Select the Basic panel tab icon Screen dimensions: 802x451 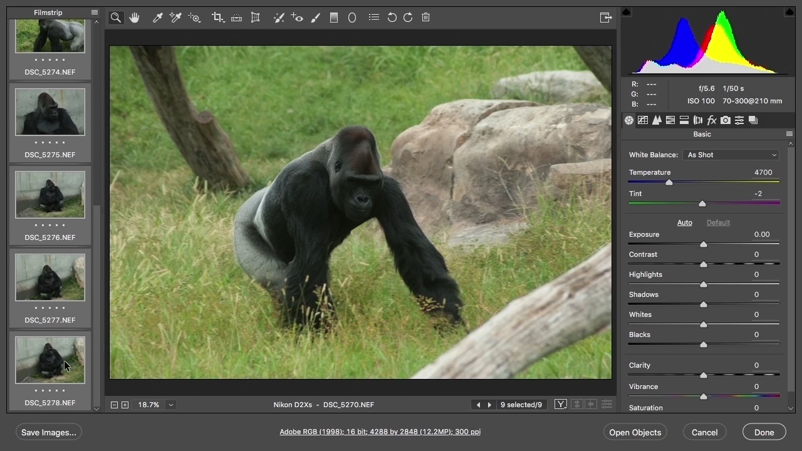tap(629, 120)
